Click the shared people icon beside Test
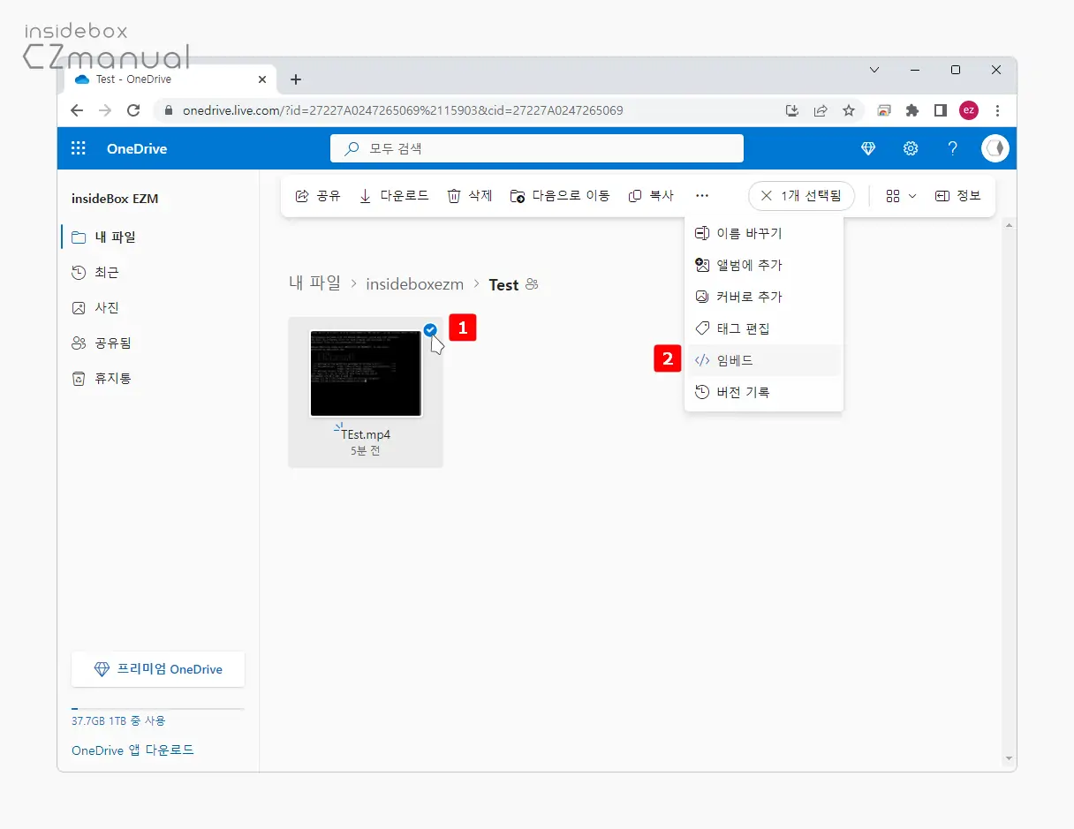Screen dimensions: 1074x829 pos(532,284)
